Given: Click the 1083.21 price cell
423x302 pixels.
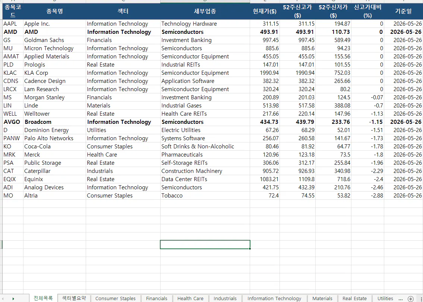Looking at the screenshot, I should click(x=265, y=179).
